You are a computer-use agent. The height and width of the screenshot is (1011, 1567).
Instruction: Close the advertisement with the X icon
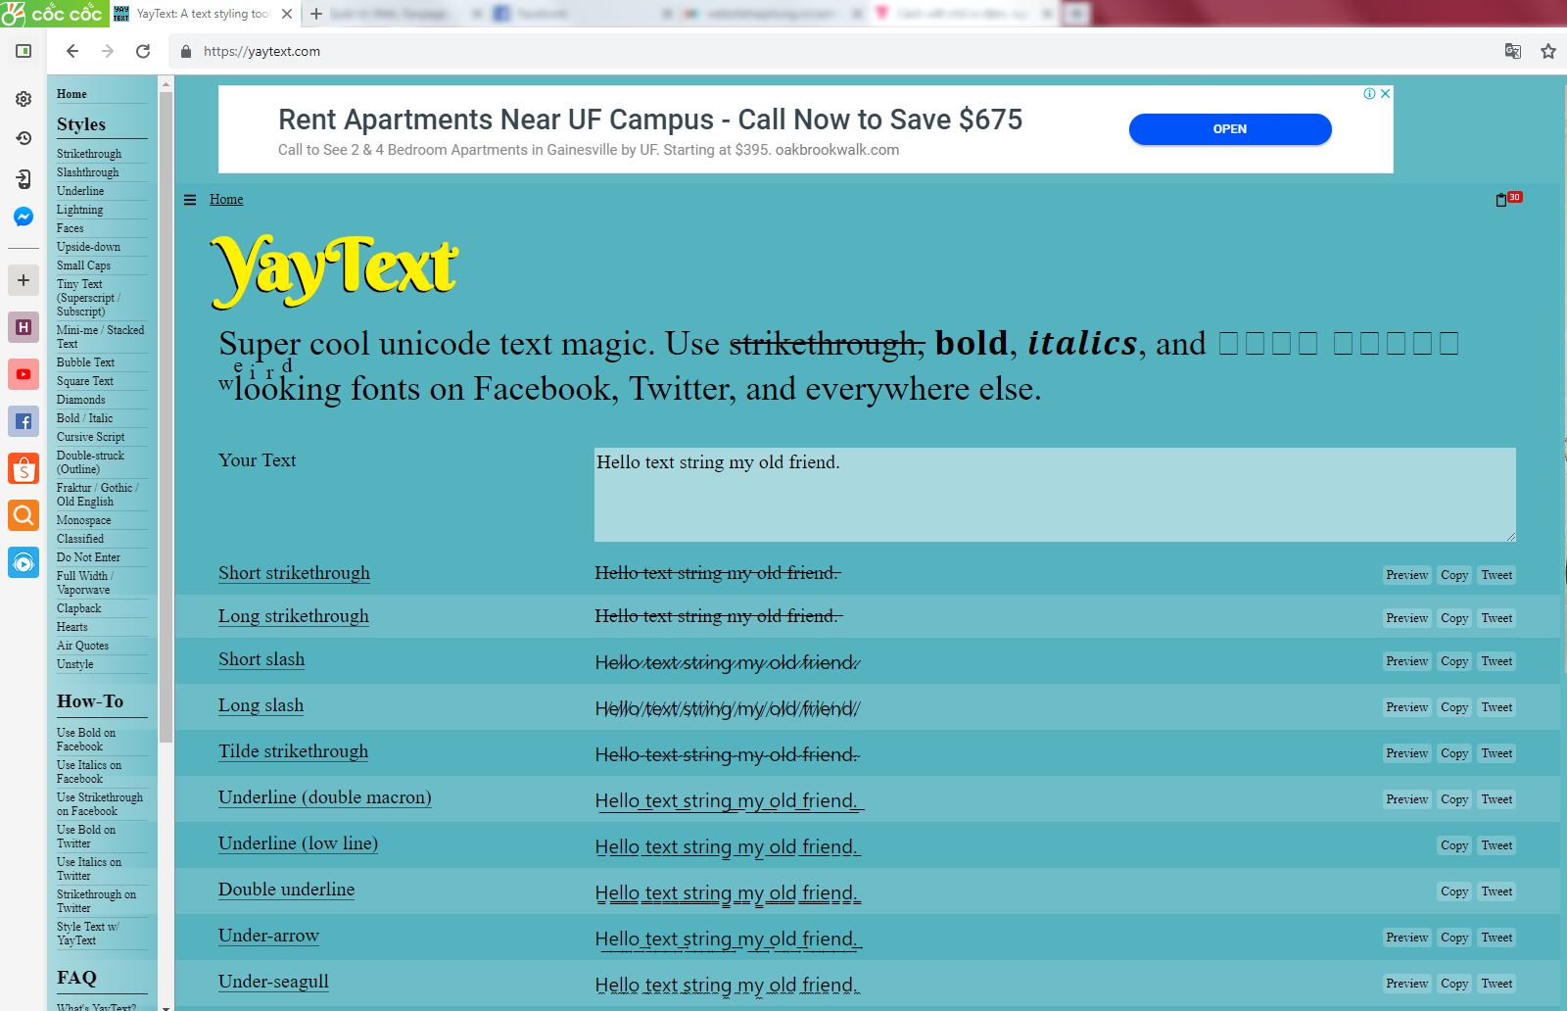[1385, 94]
